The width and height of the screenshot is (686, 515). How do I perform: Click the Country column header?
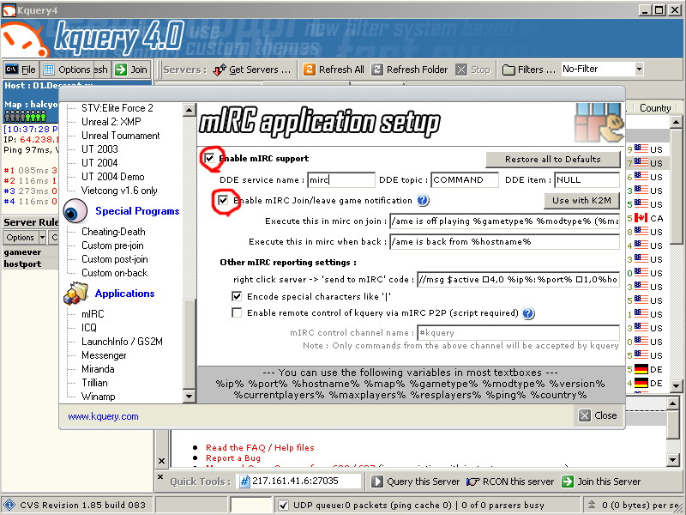click(x=655, y=108)
